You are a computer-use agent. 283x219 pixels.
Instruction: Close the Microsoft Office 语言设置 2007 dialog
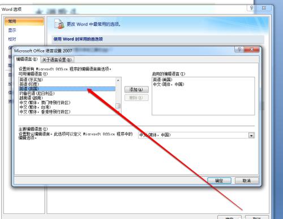click(251, 49)
